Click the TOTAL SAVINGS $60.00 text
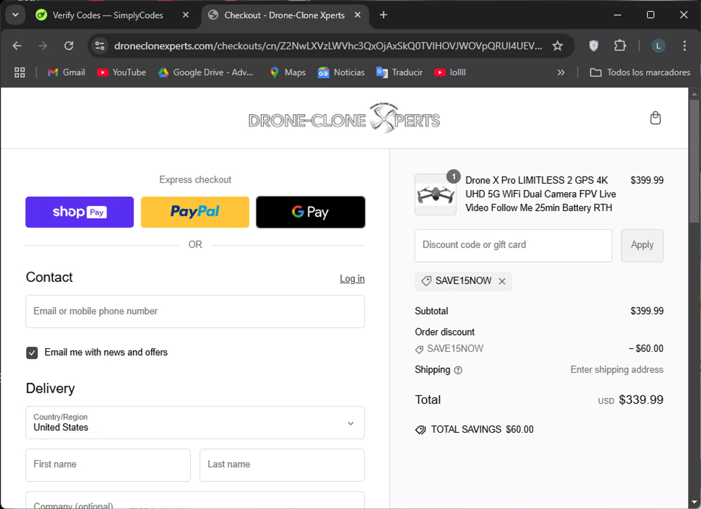The image size is (701, 509). (482, 430)
